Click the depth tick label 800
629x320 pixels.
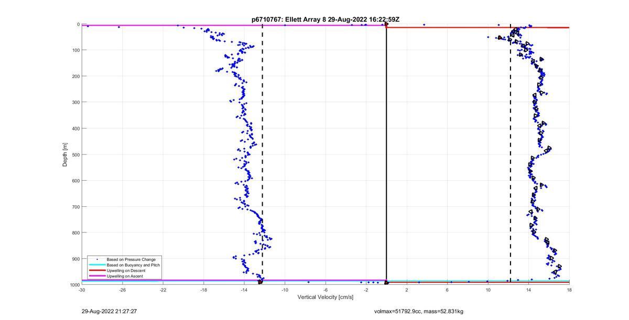coord(75,233)
